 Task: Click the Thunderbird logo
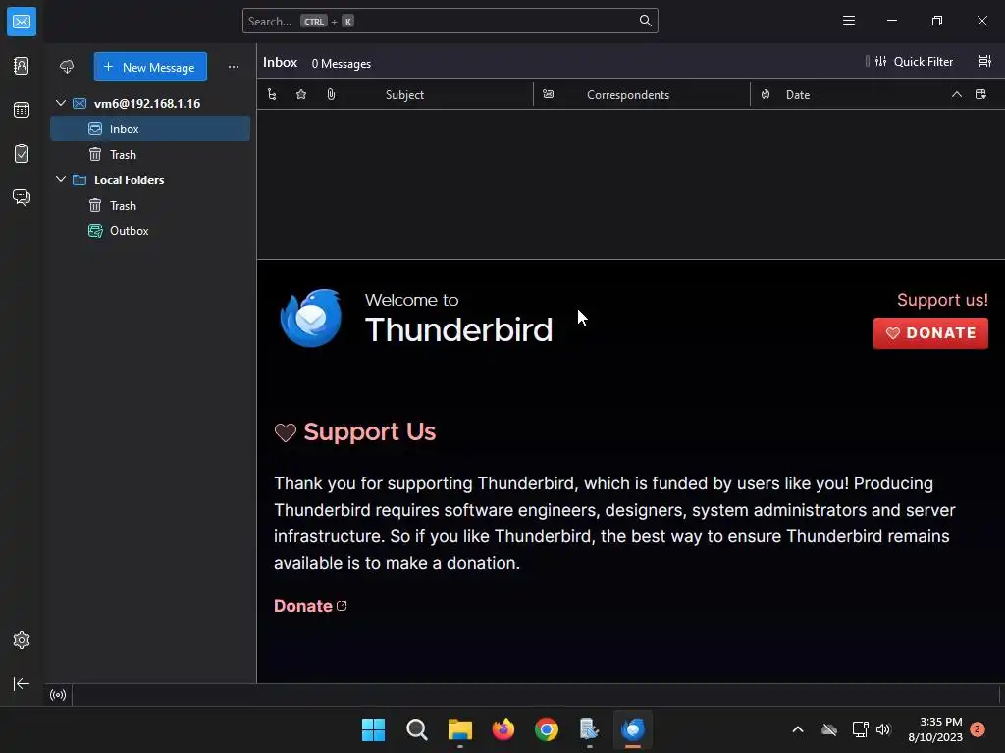pyautogui.click(x=311, y=319)
